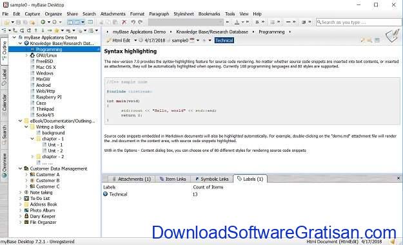Screen dimensions: 403x245
Task: Click the magnifier icon in search box
Action: (319, 23)
